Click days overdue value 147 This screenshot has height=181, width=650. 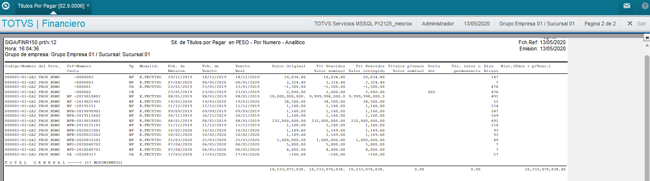click(494, 77)
